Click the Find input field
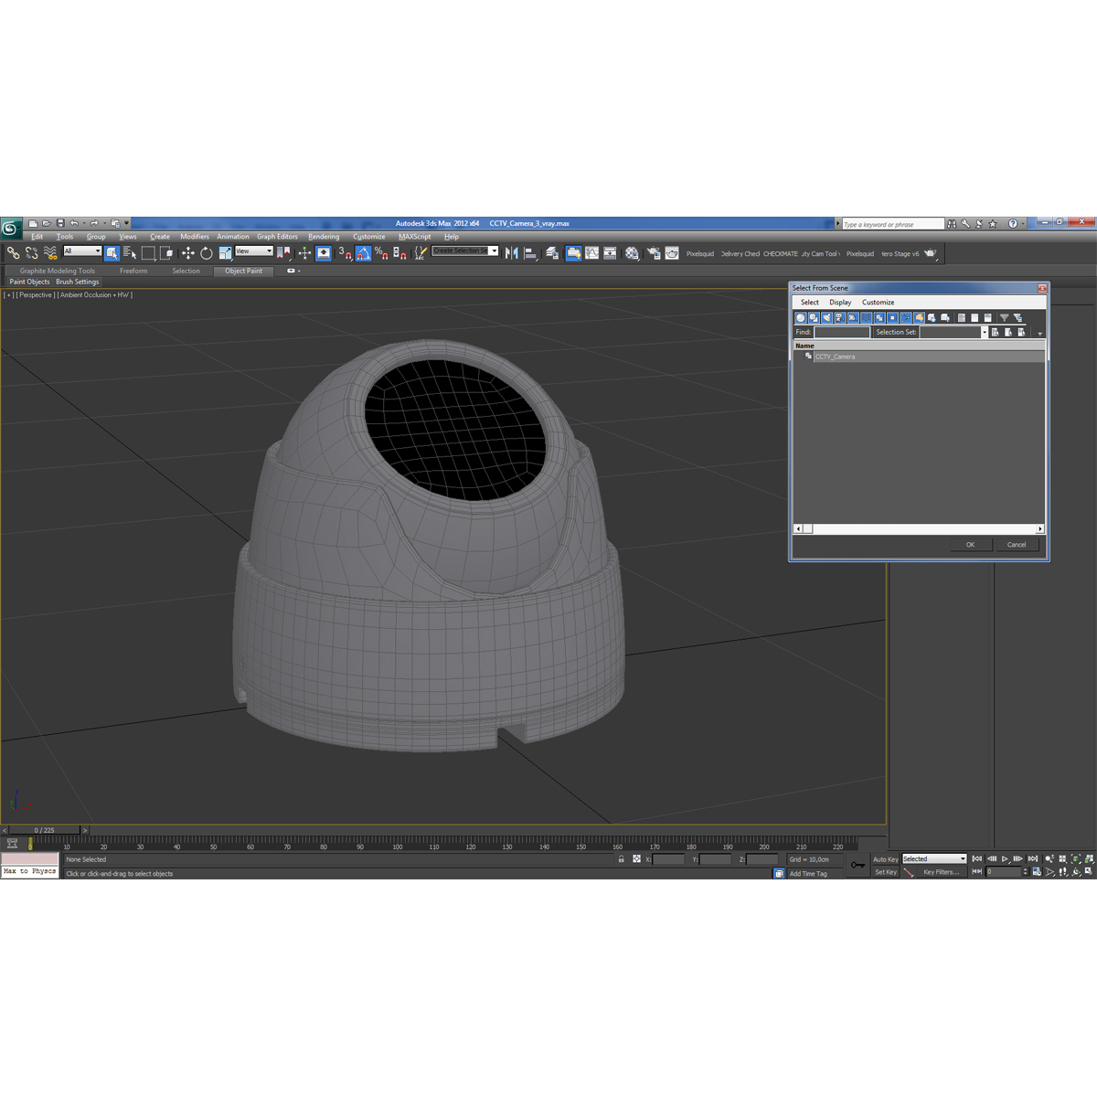The image size is (1097, 1097). tap(842, 332)
